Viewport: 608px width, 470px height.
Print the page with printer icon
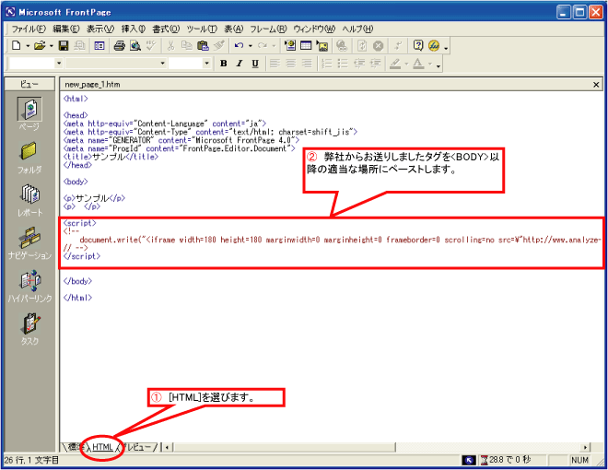[119, 46]
